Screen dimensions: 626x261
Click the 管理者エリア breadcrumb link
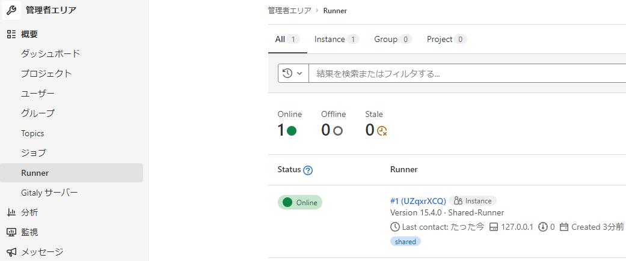pyautogui.click(x=289, y=11)
